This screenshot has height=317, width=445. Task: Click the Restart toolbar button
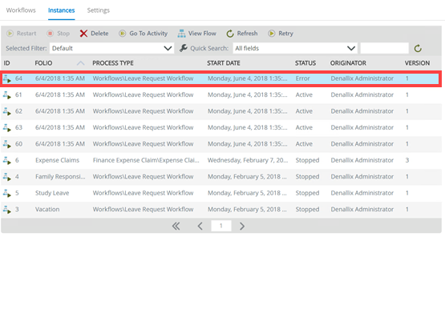(x=22, y=34)
